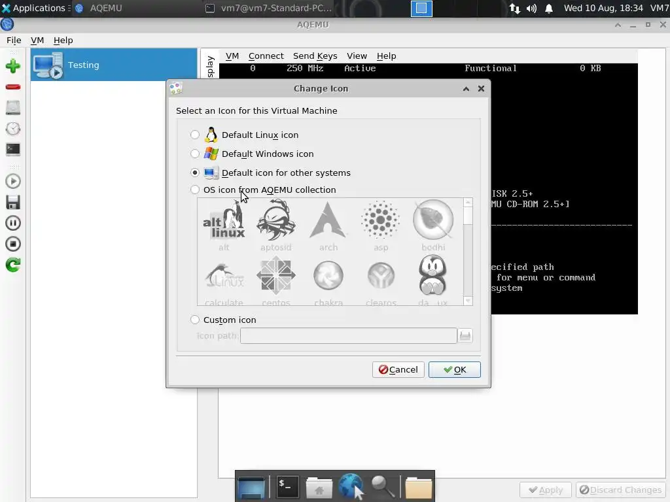Select the aptosid icon

[276, 226]
